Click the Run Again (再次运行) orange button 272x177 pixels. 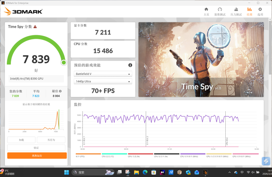tap(37, 155)
